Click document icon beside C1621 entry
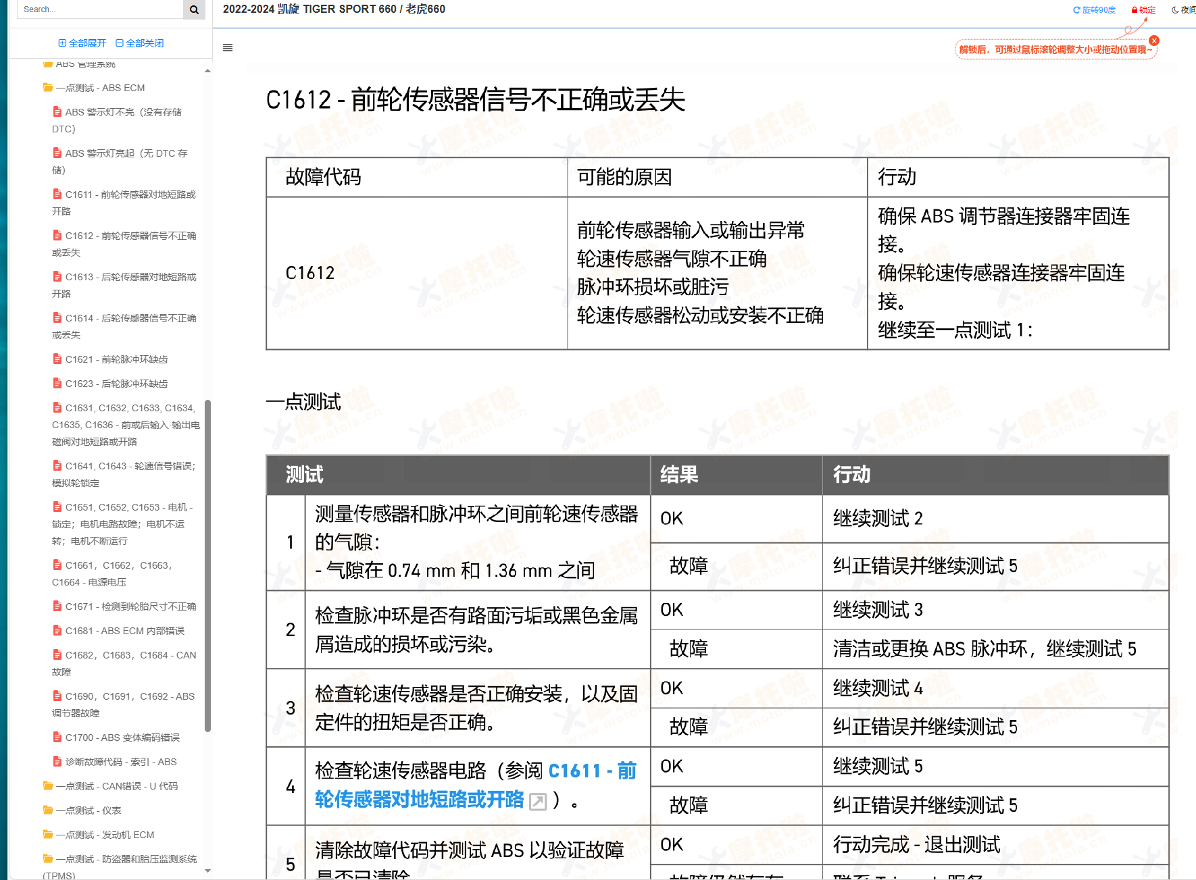 click(57, 359)
